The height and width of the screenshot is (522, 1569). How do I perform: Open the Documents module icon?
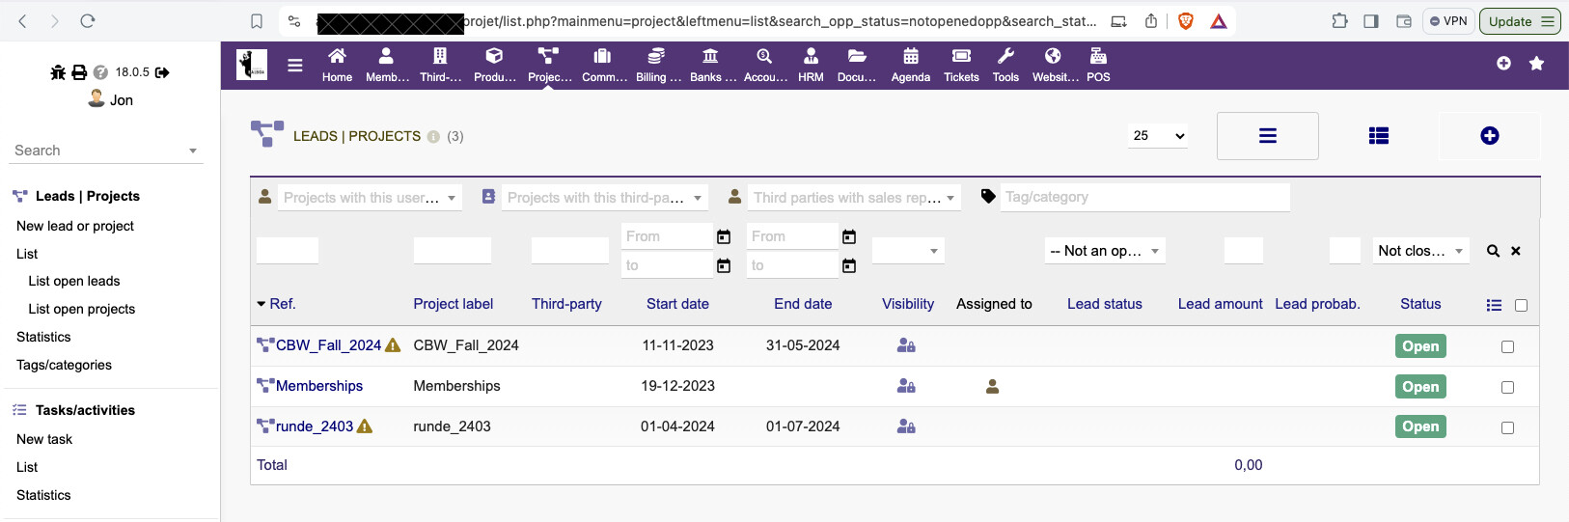tap(857, 56)
